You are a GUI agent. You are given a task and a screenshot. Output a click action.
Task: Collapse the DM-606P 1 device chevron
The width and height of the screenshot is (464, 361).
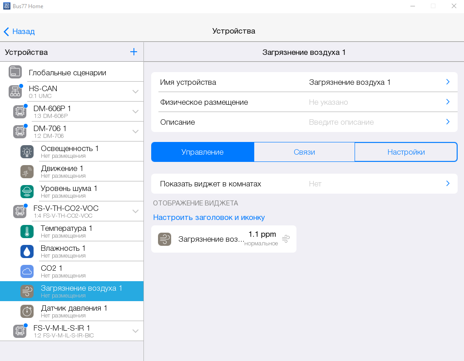pyautogui.click(x=135, y=112)
